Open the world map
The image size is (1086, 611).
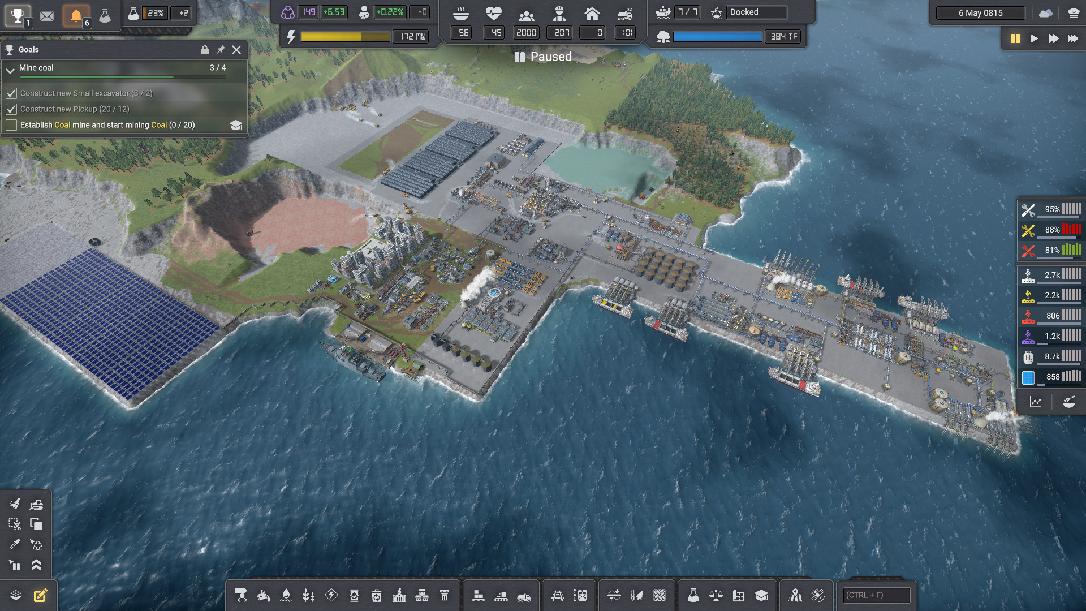click(x=795, y=595)
